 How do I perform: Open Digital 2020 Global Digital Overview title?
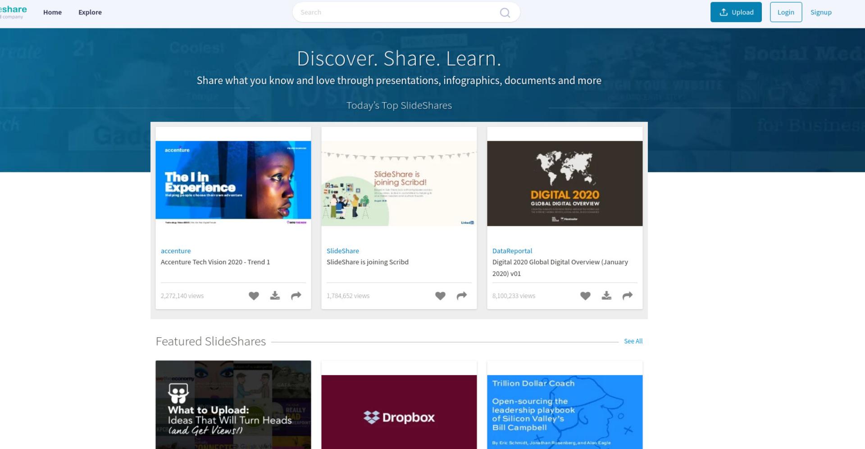pyautogui.click(x=560, y=268)
